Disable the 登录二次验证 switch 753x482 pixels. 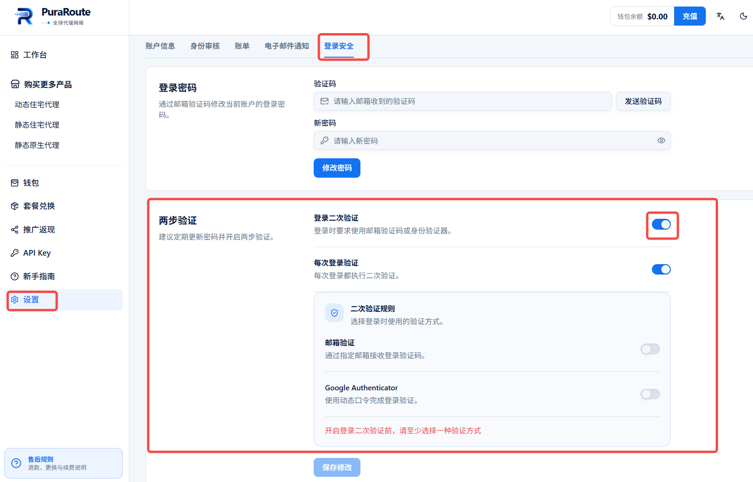click(x=661, y=224)
